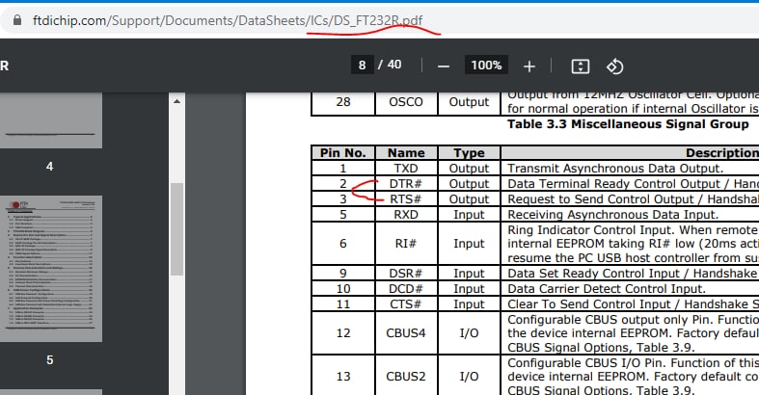Image resolution: width=759 pixels, height=395 pixels.
Task: Open the page 5 thumbnail
Action: [50, 269]
